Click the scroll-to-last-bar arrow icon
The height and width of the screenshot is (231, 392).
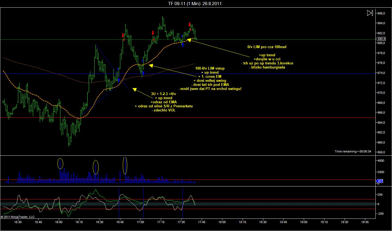(x=370, y=13)
